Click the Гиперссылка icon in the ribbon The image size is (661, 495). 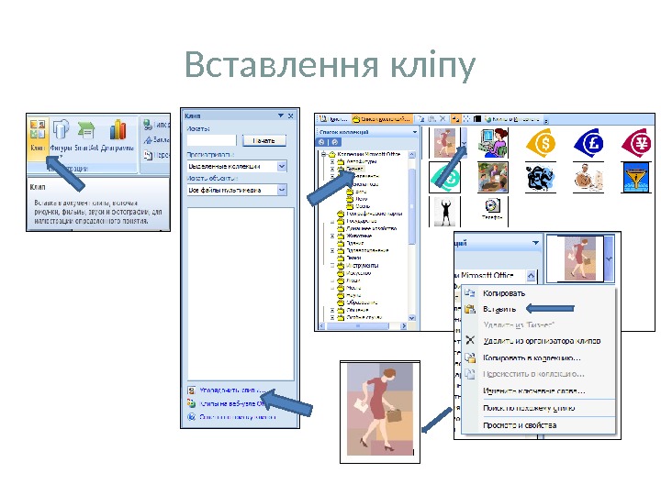point(148,125)
